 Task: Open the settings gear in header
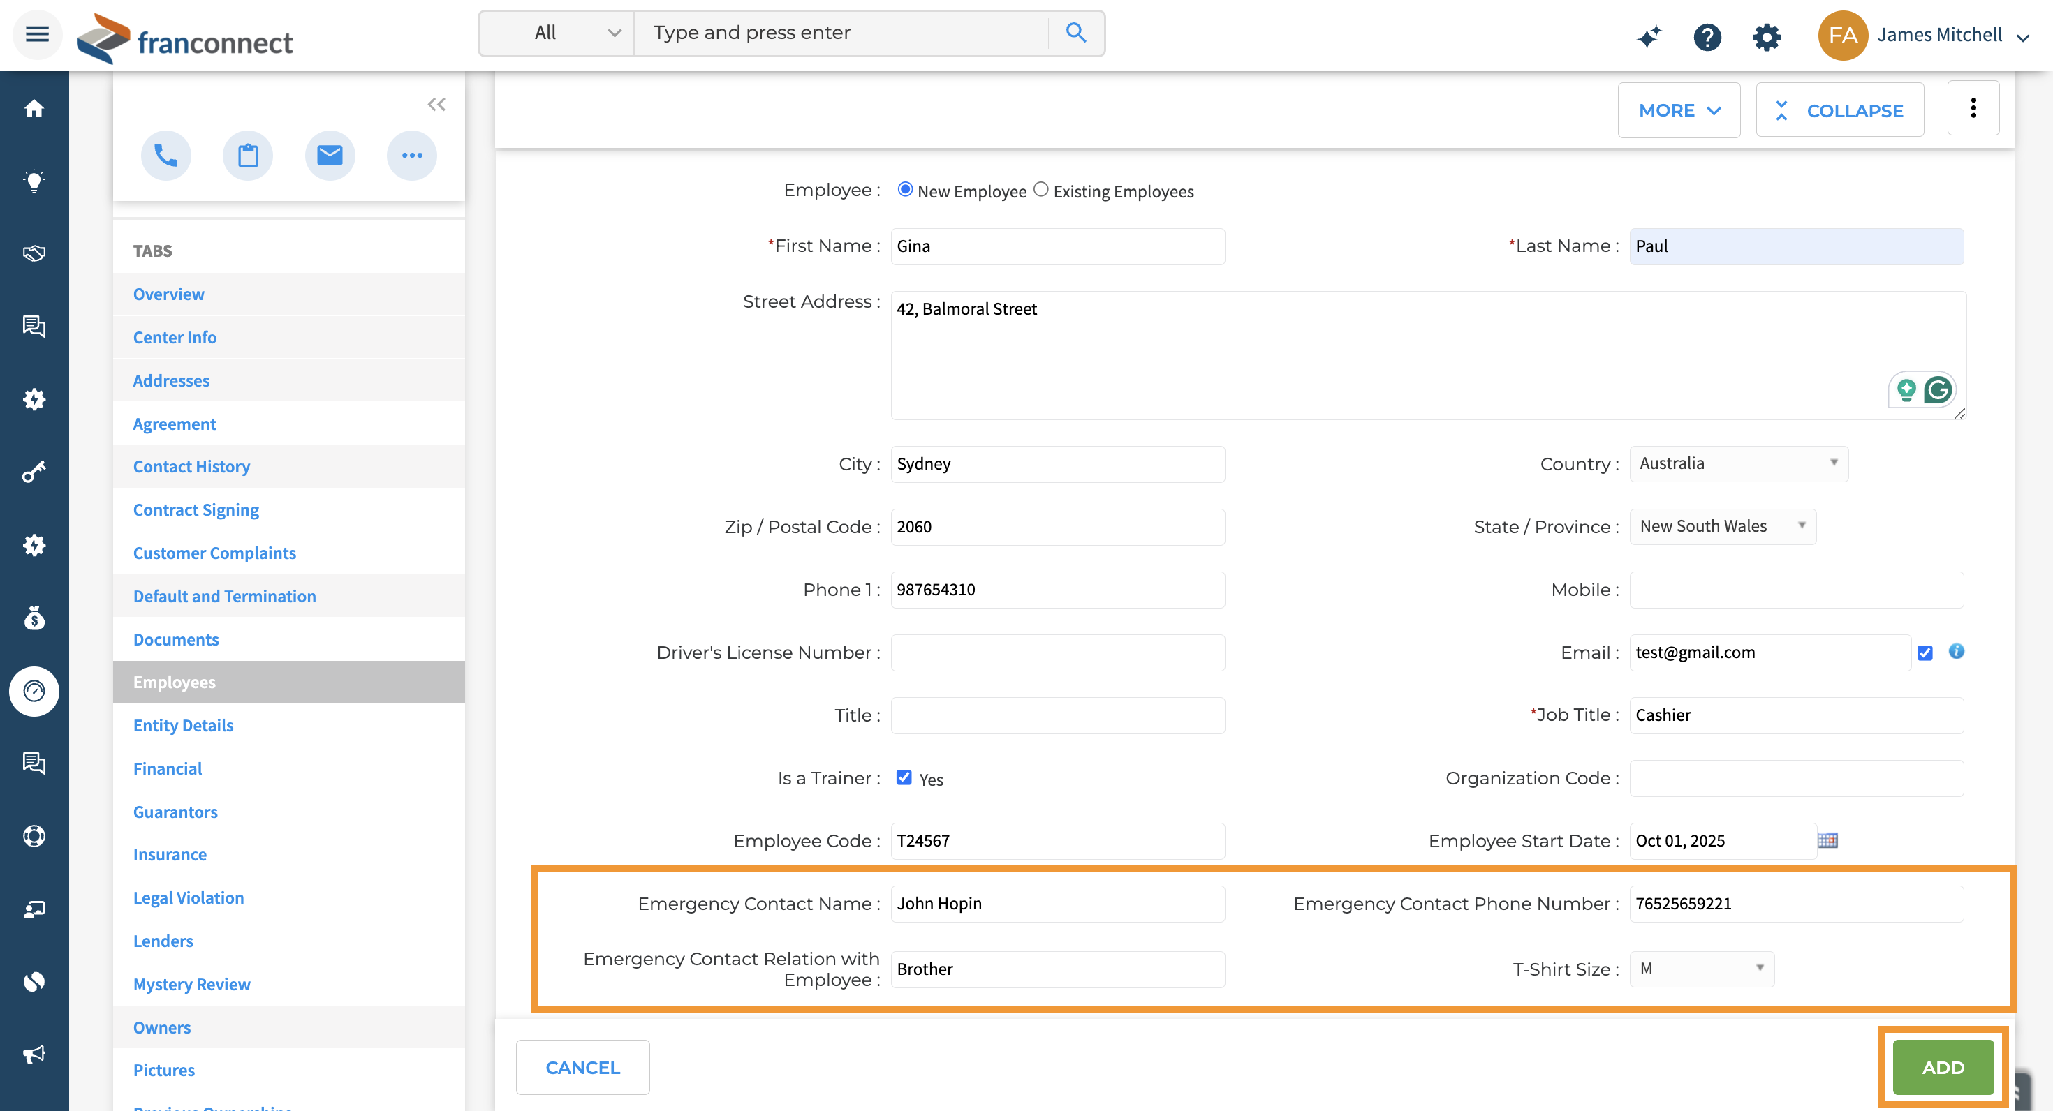click(x=1766, y=36)
